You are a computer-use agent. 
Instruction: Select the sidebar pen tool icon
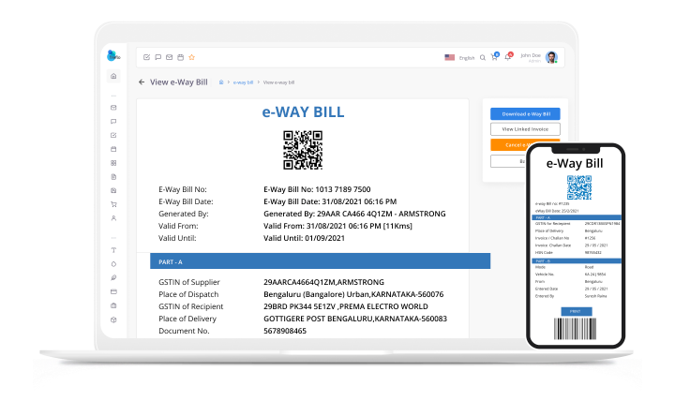113,278
